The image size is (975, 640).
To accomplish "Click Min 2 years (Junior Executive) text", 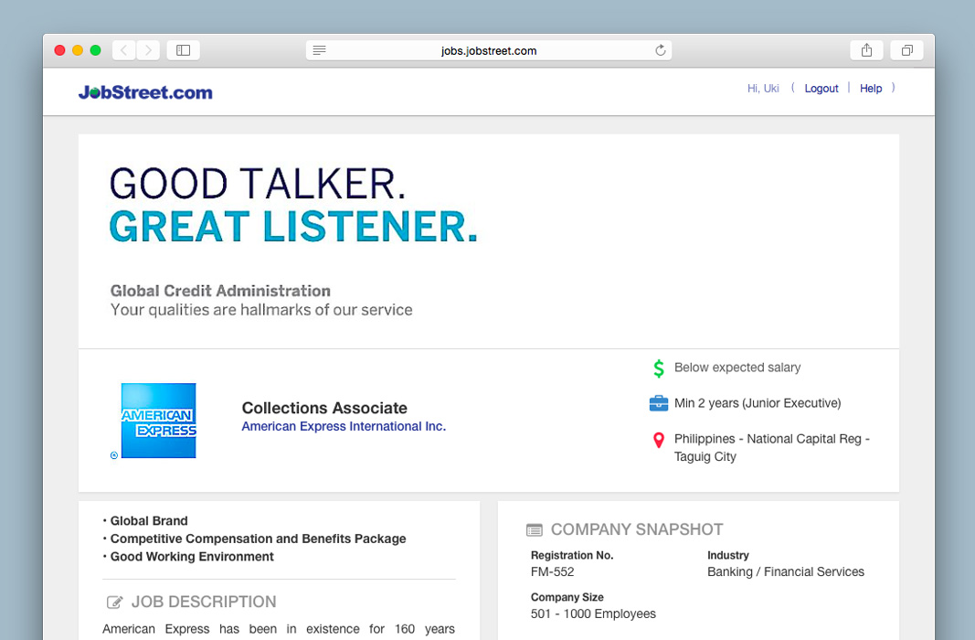I will pyautogui.click(x=758, y=403).
